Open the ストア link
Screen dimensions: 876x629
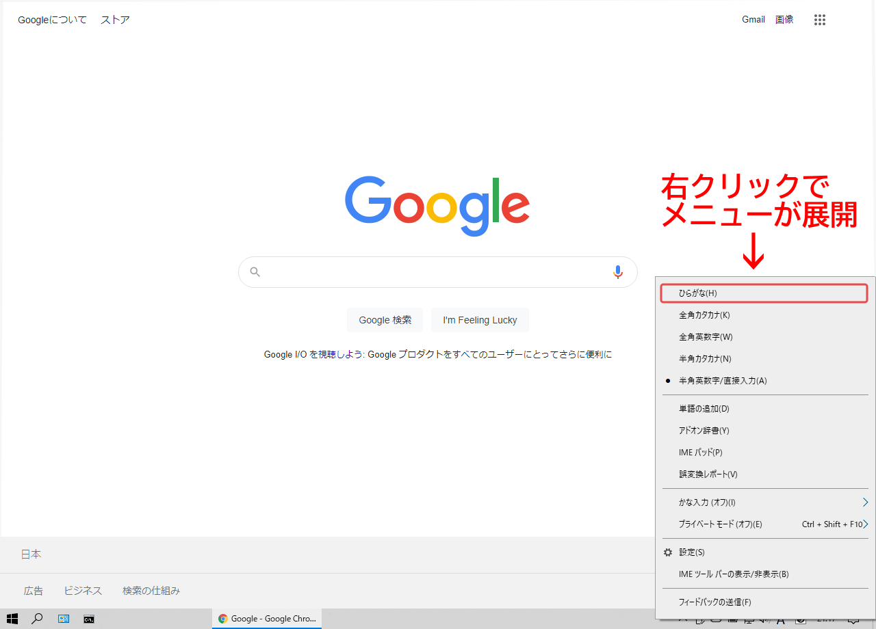tap(115, 20)
